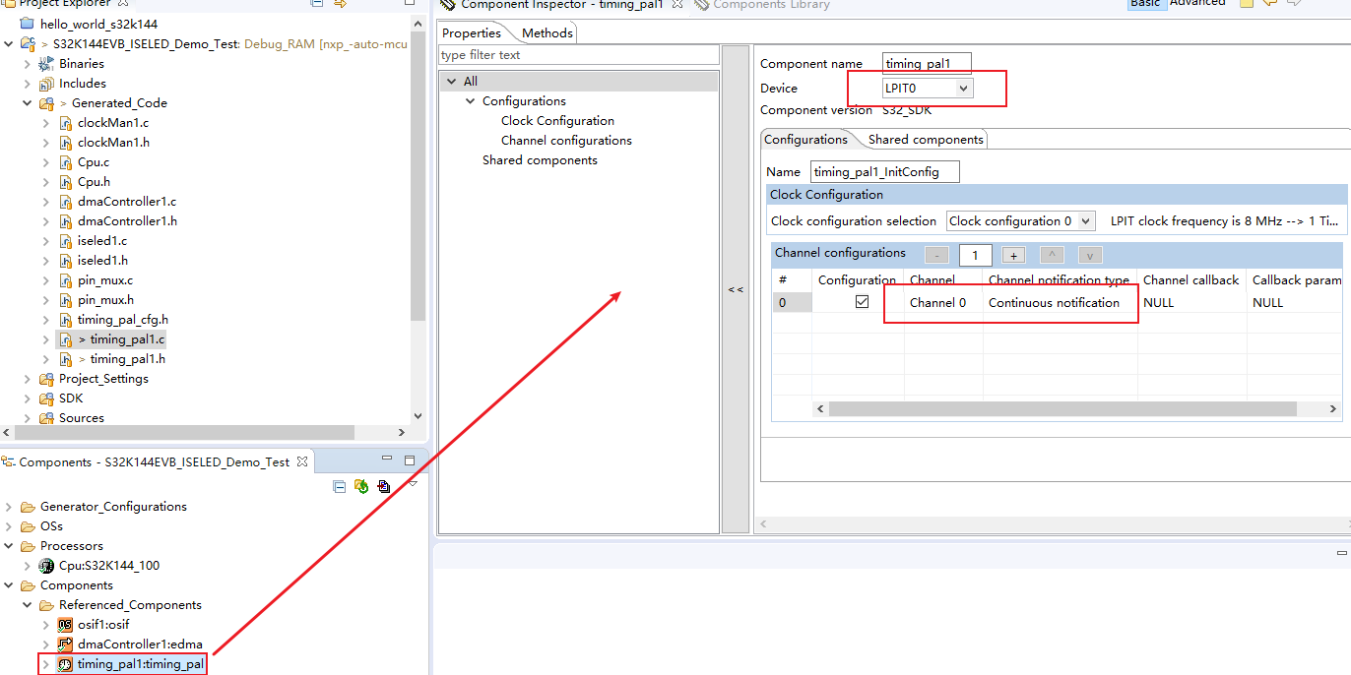Screen dimensions: 1351x675
Task: Click the type filter text field
Action: point(578,55)
